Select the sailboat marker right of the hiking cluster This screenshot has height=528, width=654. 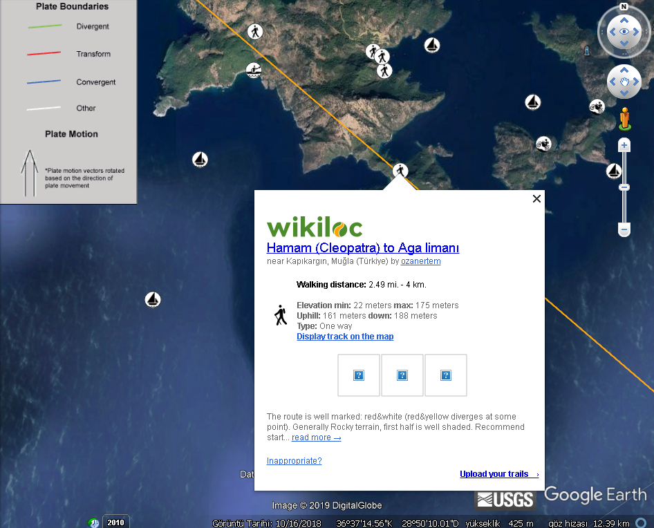[431, 45]
